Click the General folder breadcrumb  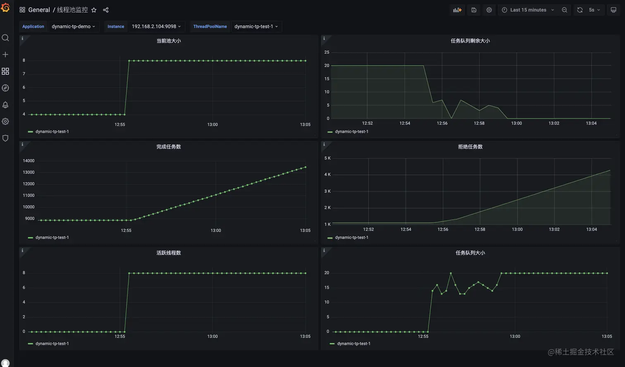pos(39,10)
